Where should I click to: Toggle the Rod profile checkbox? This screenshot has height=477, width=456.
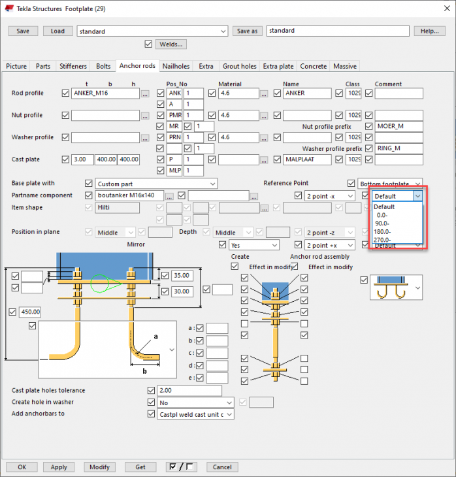[x=65, y=93]
